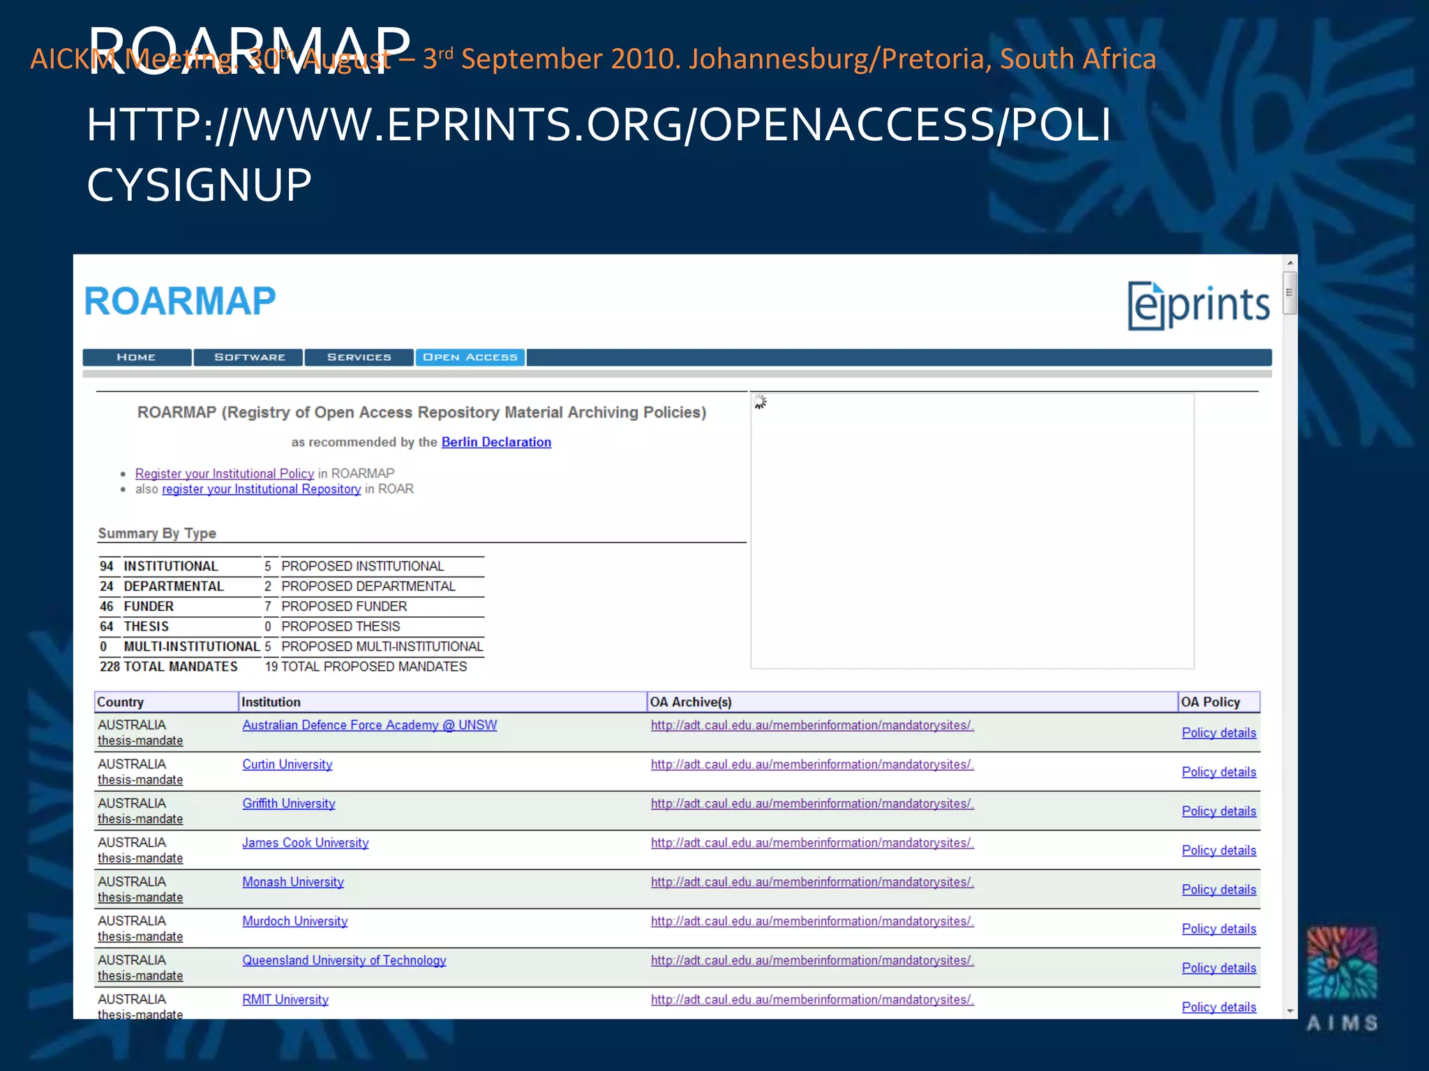Open the Berlin Declaration link
The image size is (1429, 1071).
point(496,442)
